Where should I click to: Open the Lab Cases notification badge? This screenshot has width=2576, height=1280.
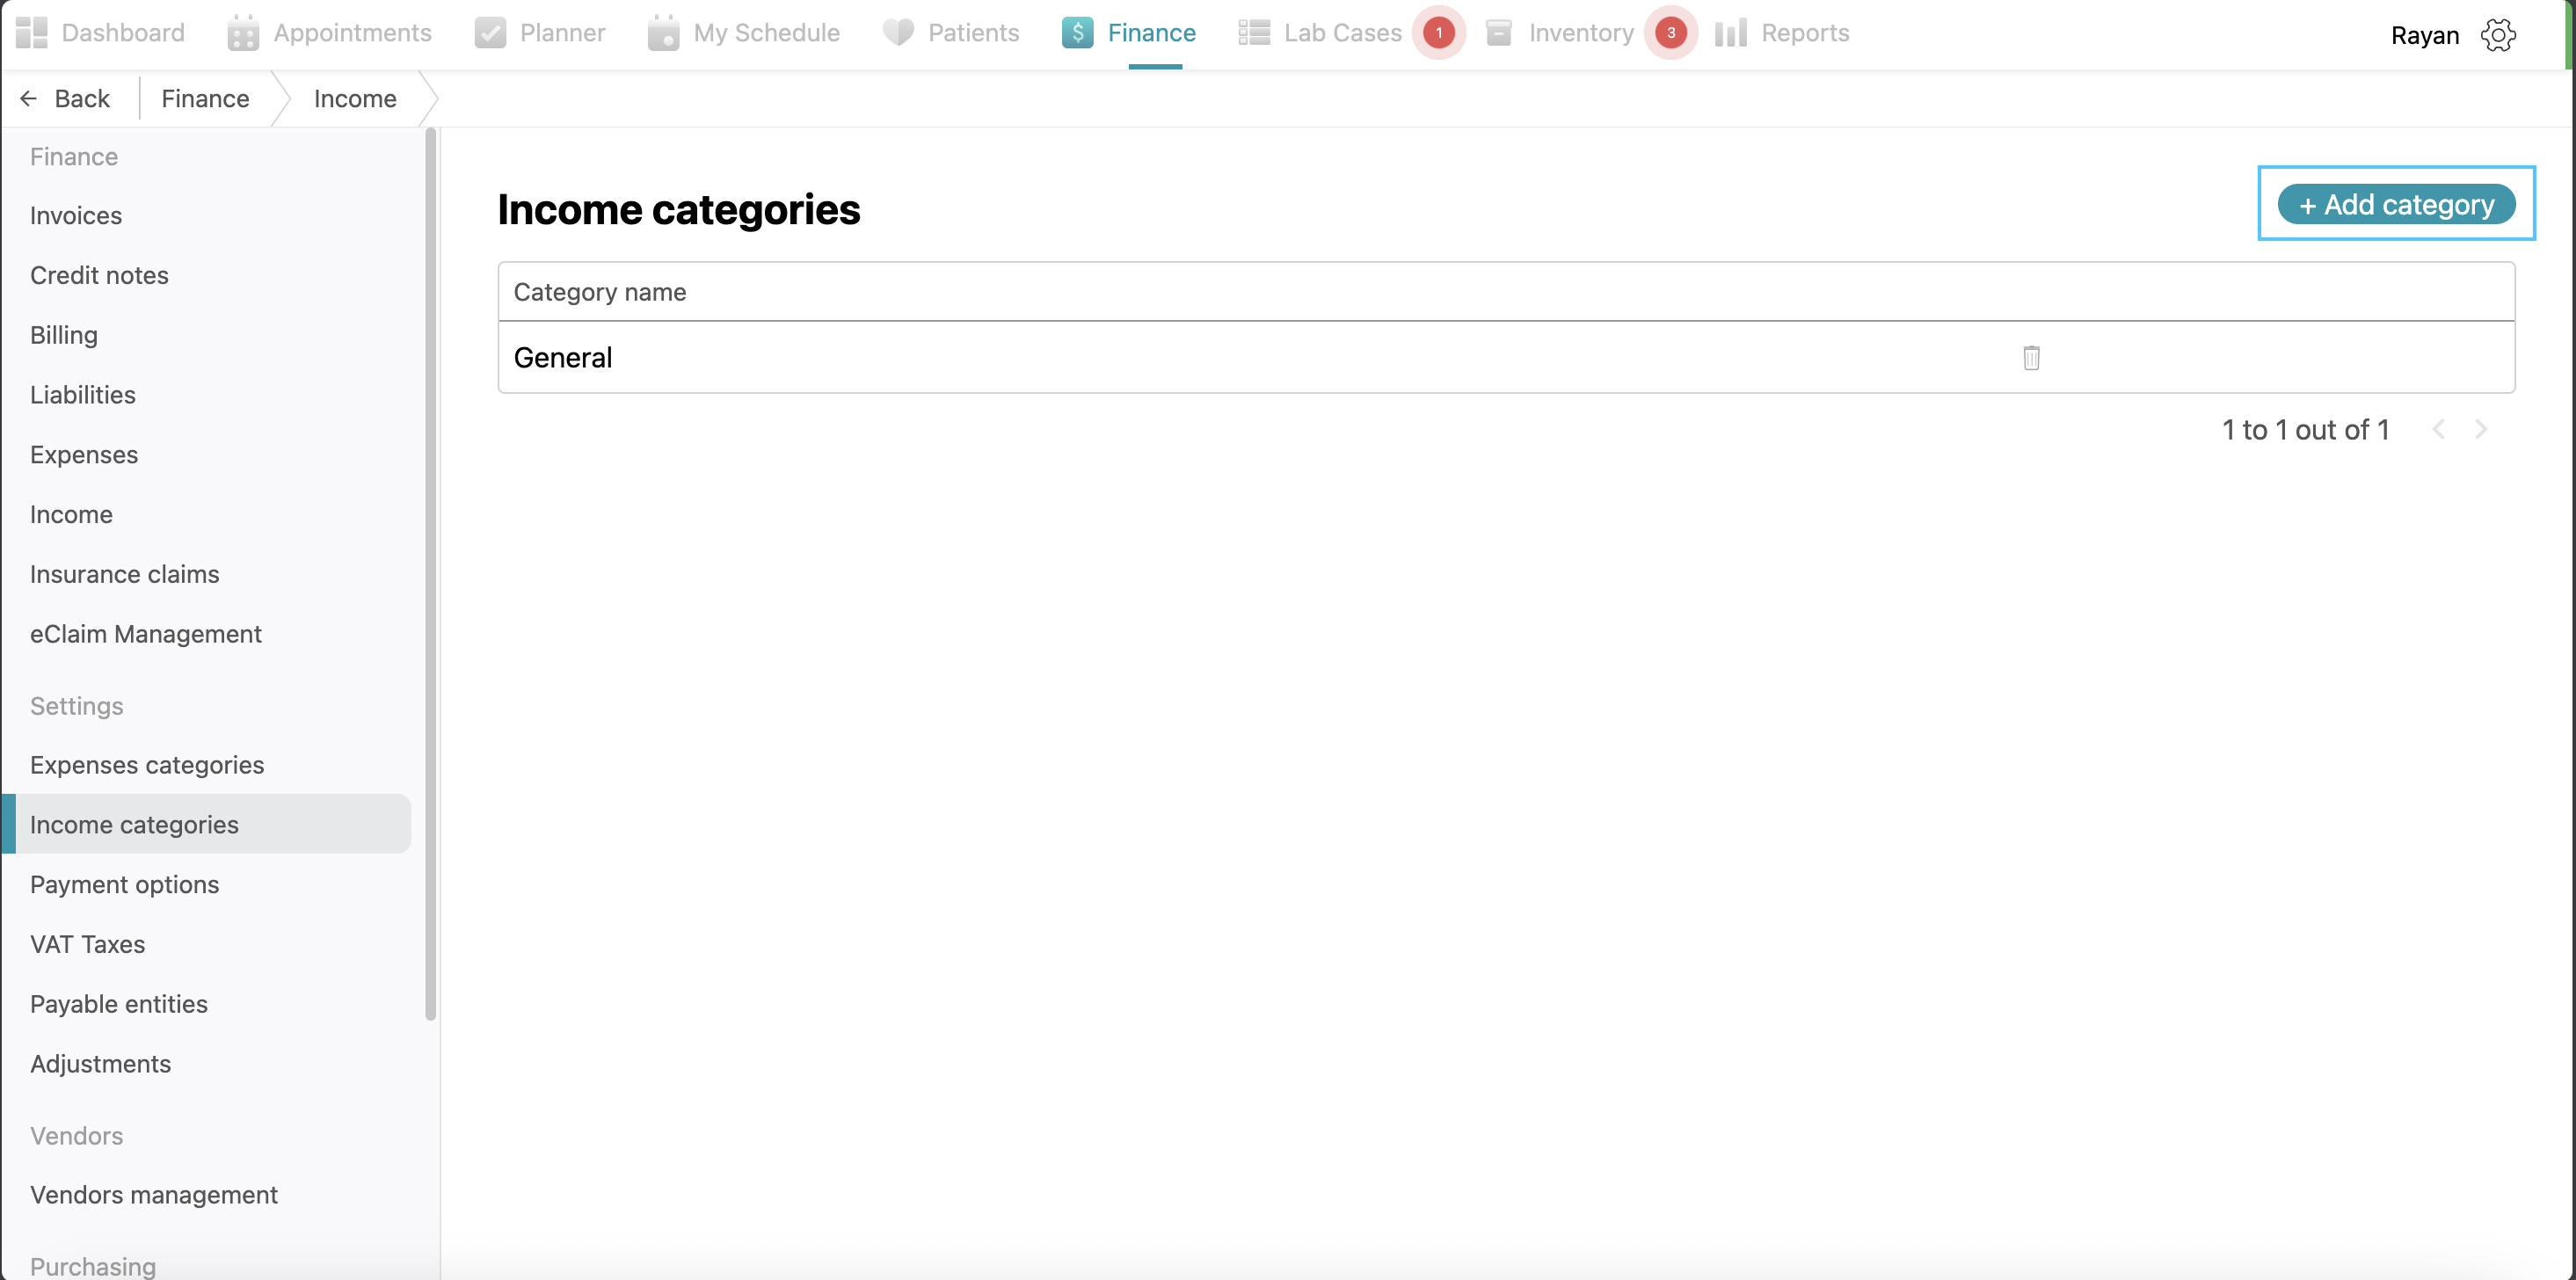click(1438, 33)
